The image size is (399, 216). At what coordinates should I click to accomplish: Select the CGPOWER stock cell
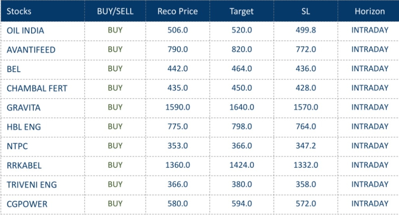click(x=27, y=204)
